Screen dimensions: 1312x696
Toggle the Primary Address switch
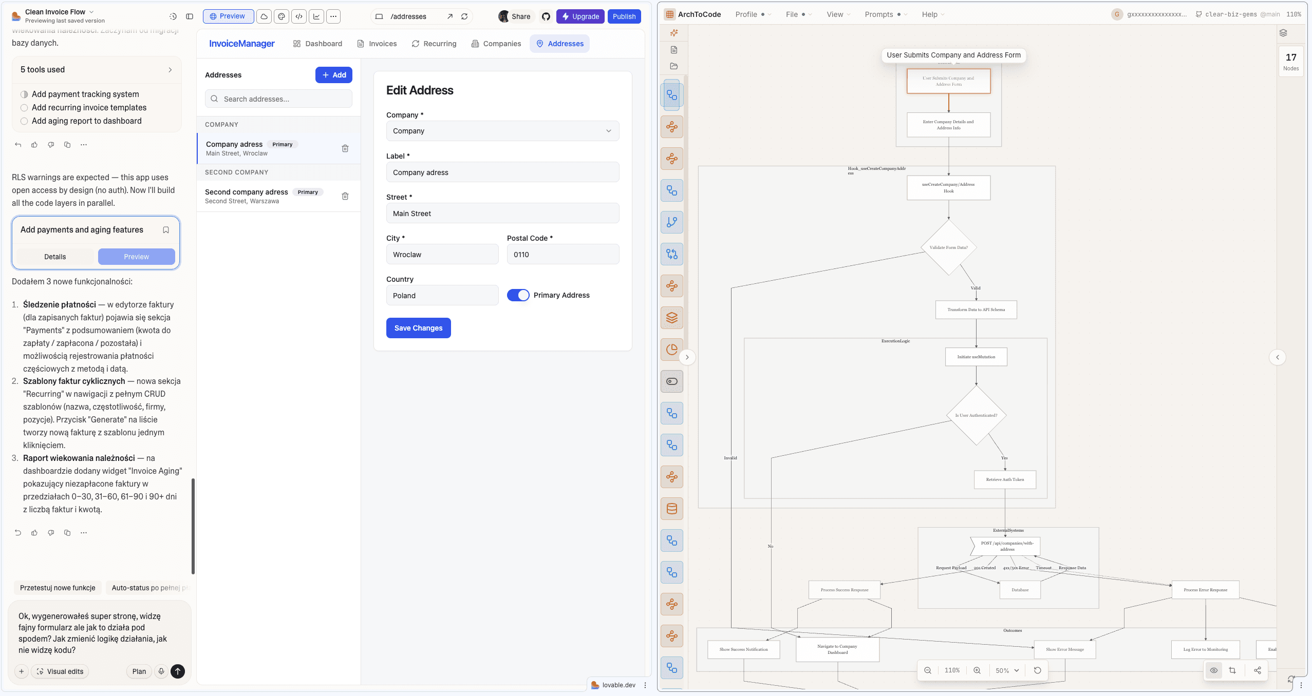pos(518,295)
